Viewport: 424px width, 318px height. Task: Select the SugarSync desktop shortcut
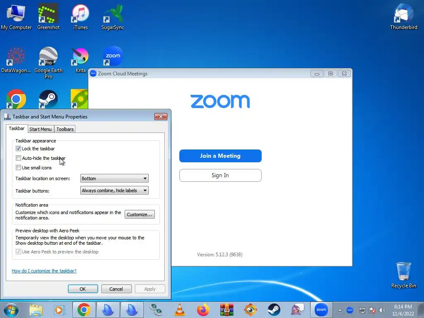point(113,16)
